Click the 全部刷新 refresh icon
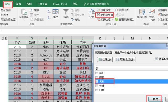This screenshot has width=168, height=102. pos(24,12)
